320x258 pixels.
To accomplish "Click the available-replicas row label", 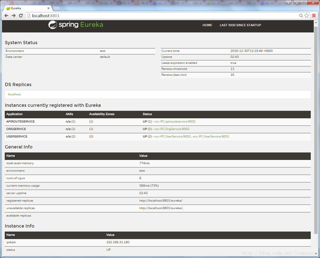I will [19, 216].
